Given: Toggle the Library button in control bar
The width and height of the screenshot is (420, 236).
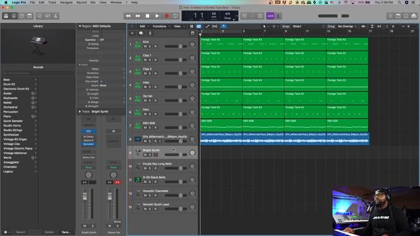Looking at the screenshot, I should pos(6,16).
